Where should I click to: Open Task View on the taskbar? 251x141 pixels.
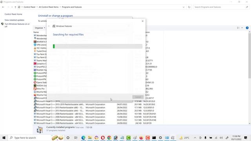coord(76,137)
